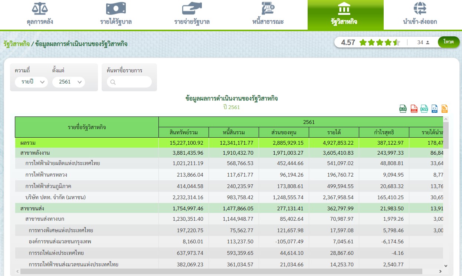
Task: Download the CSV file export
Action: 424,109
